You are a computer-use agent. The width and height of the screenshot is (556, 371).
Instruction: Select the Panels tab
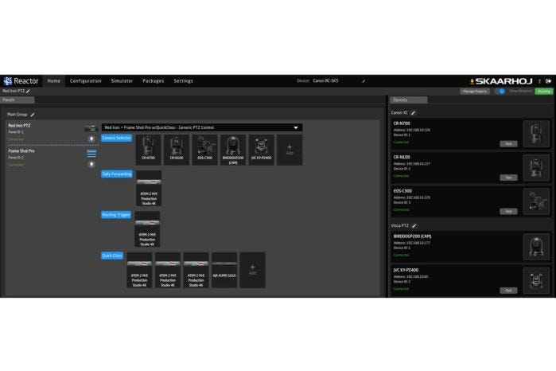tap(17, 100)
